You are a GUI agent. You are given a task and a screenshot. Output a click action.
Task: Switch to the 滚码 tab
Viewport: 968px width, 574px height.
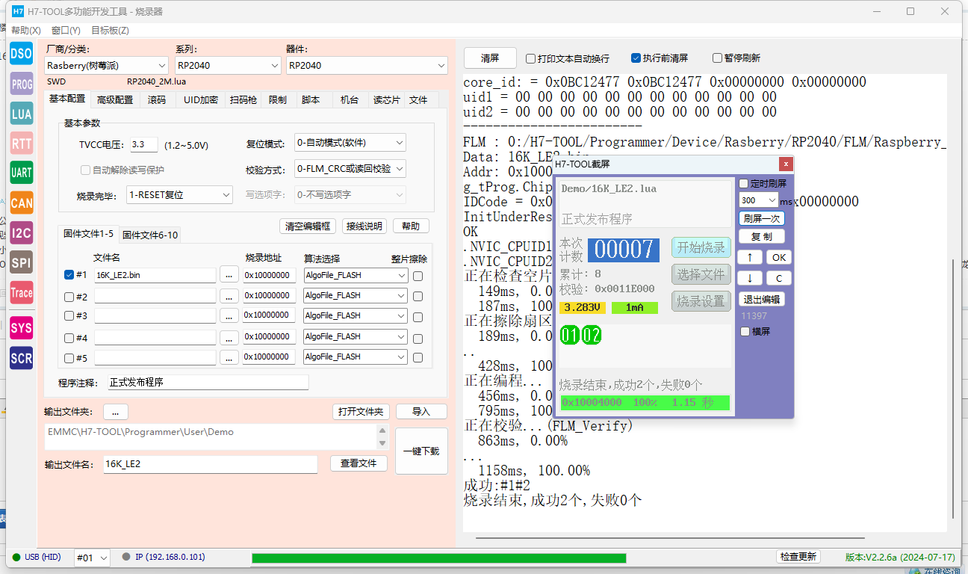coord(157,99)
